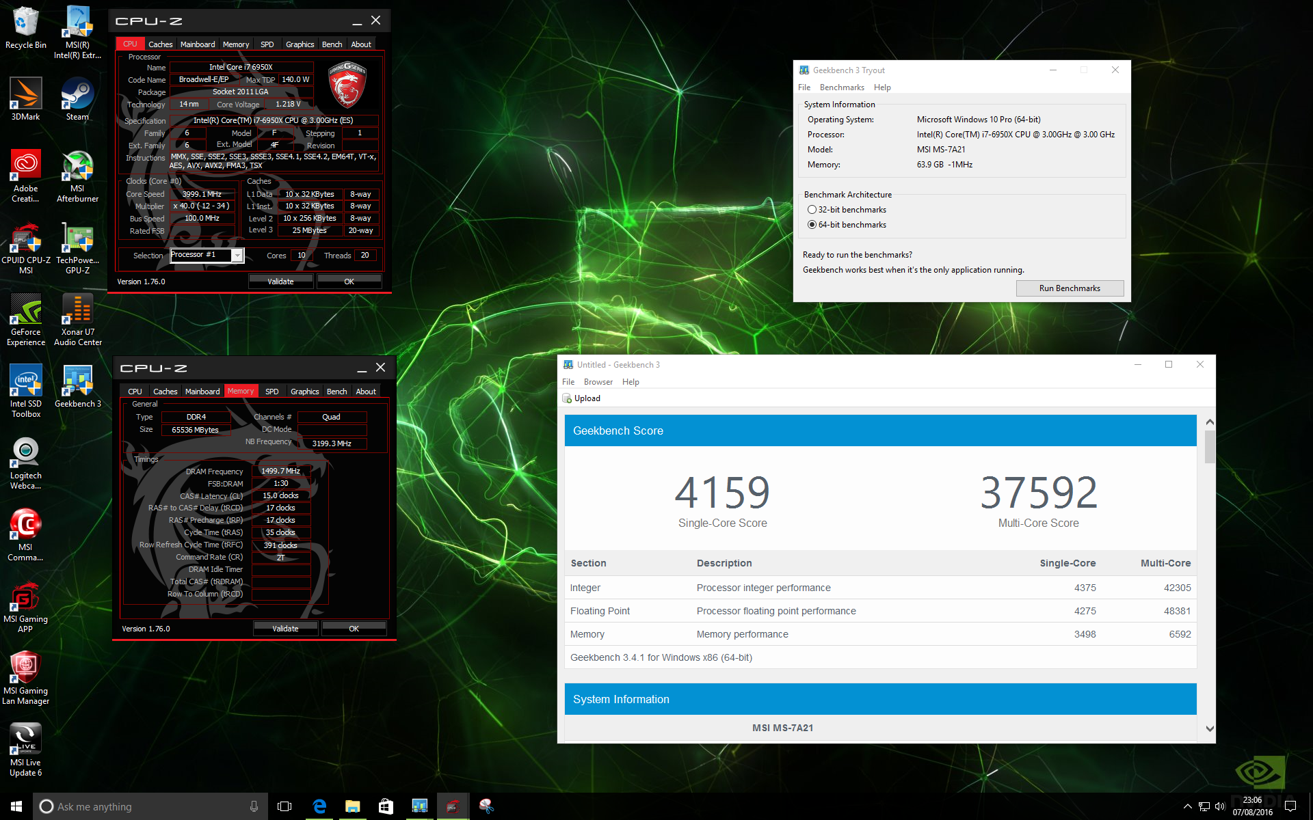Click OK in Memory CPU-Z window

click(354, 629)
